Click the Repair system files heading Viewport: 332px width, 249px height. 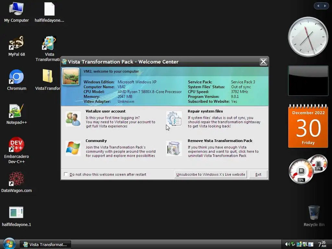205,111
